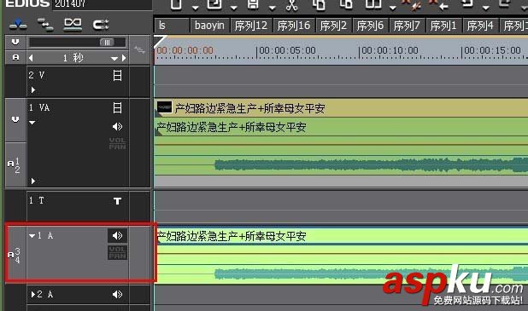Click video patch on 1 VA track

(15, 119)
